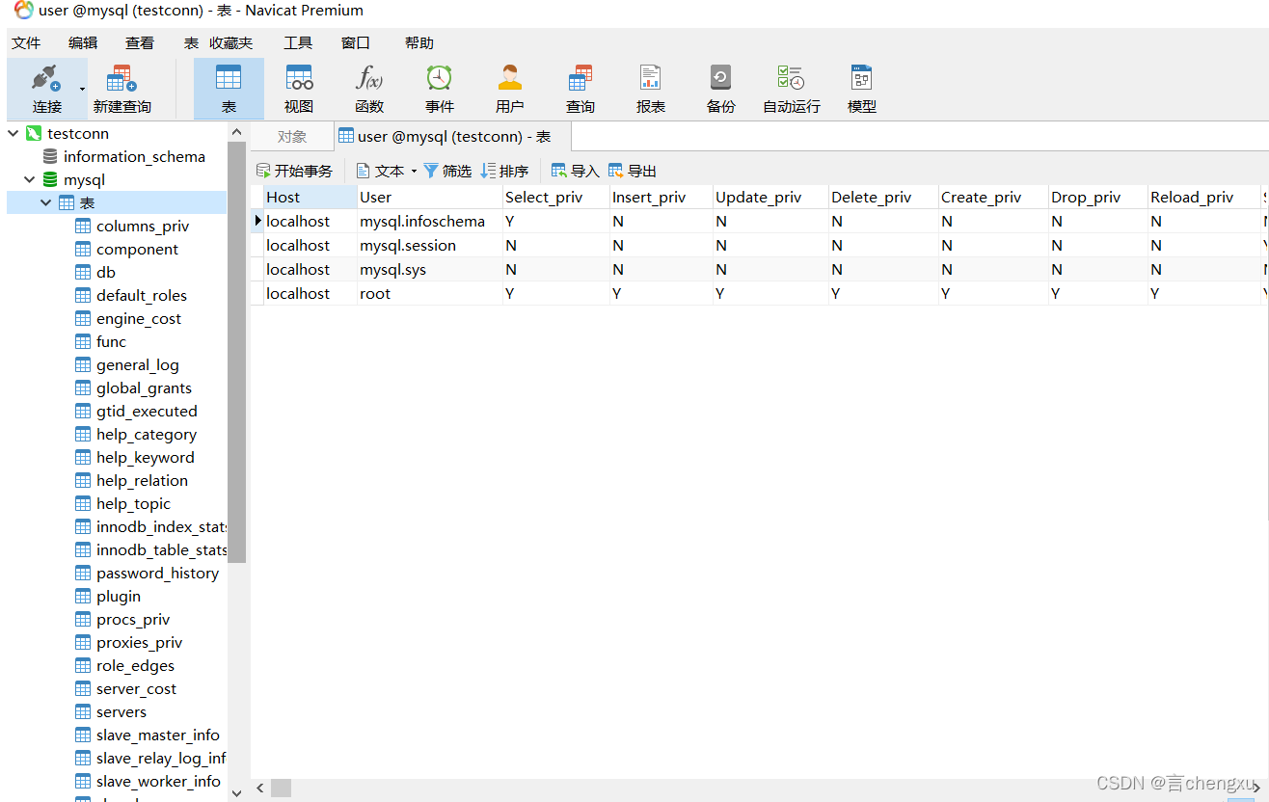Select the default_roles table
1269x802 pixels.
pos(141,295)
